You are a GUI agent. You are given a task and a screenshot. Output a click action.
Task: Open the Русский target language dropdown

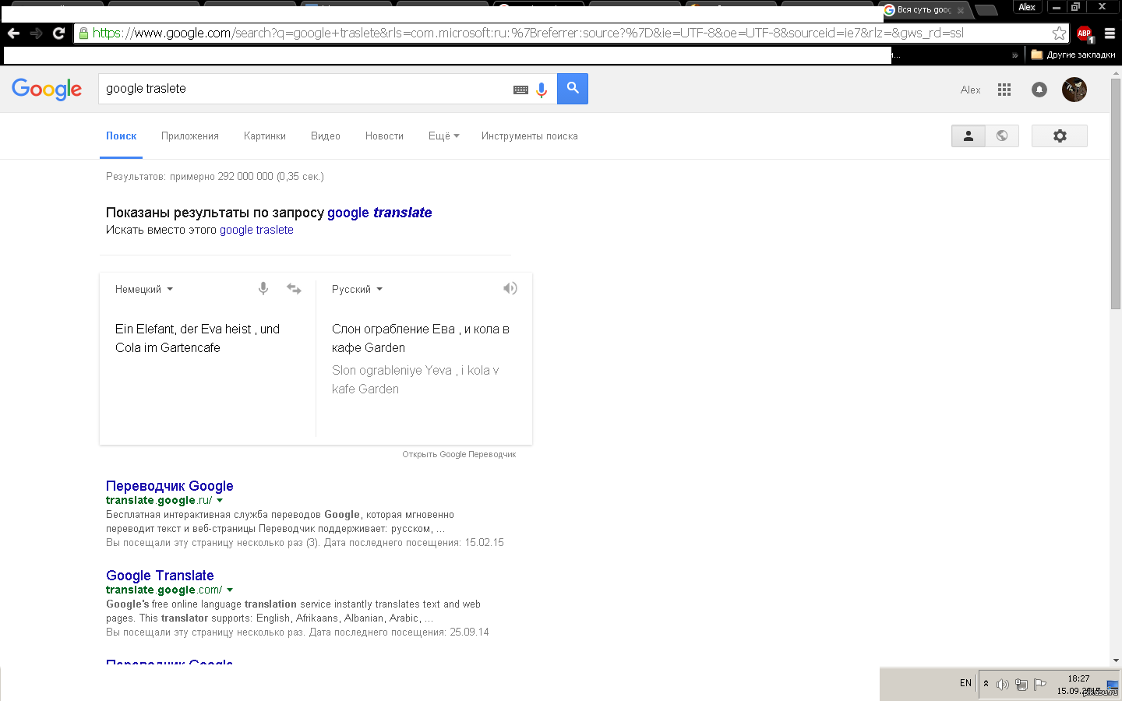coord(357,289)
